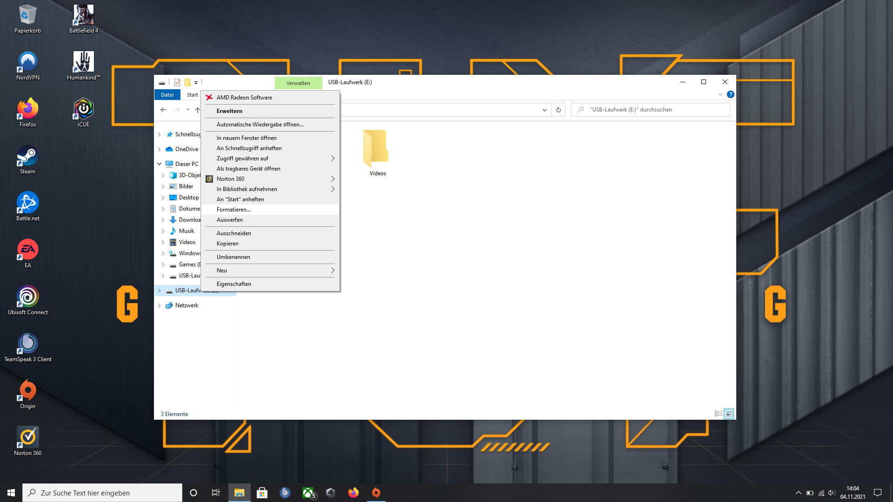Viewport: 893px width, 502px height.
Task: Switch to details view button
Action: click(x=718, y=414)
